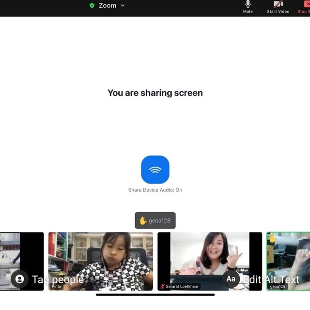Toggle the blue Share Device Audio button
Image resolution: width=310 pixels, height=310 pixels.
[155, 170]
